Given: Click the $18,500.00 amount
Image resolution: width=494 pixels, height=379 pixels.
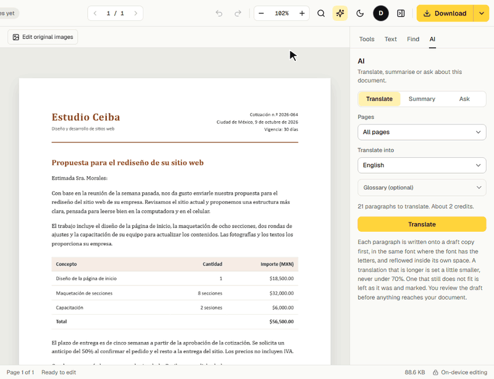Looking at the screenshot, I should (282, 279).
